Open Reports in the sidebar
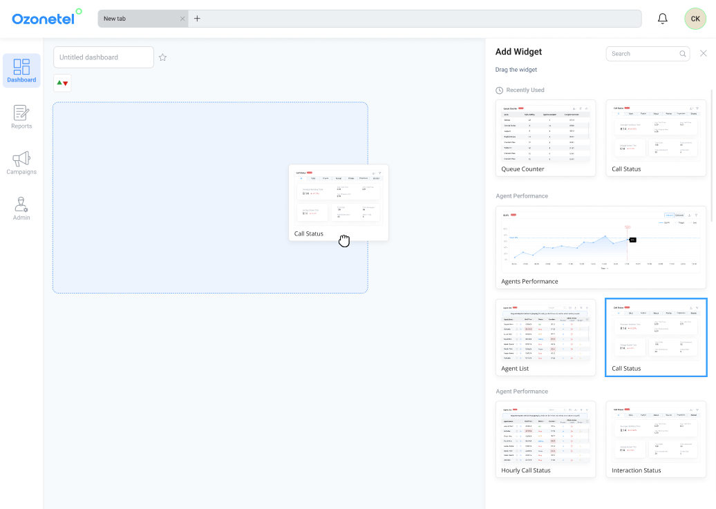Screen dimensions: 716x509 pyautogui.click(x=21, y=117)
